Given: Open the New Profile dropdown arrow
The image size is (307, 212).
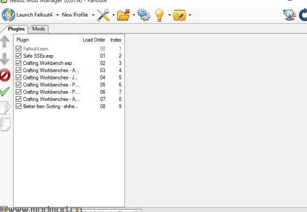Looking at the screenshot, I should (x=92, y=15).
